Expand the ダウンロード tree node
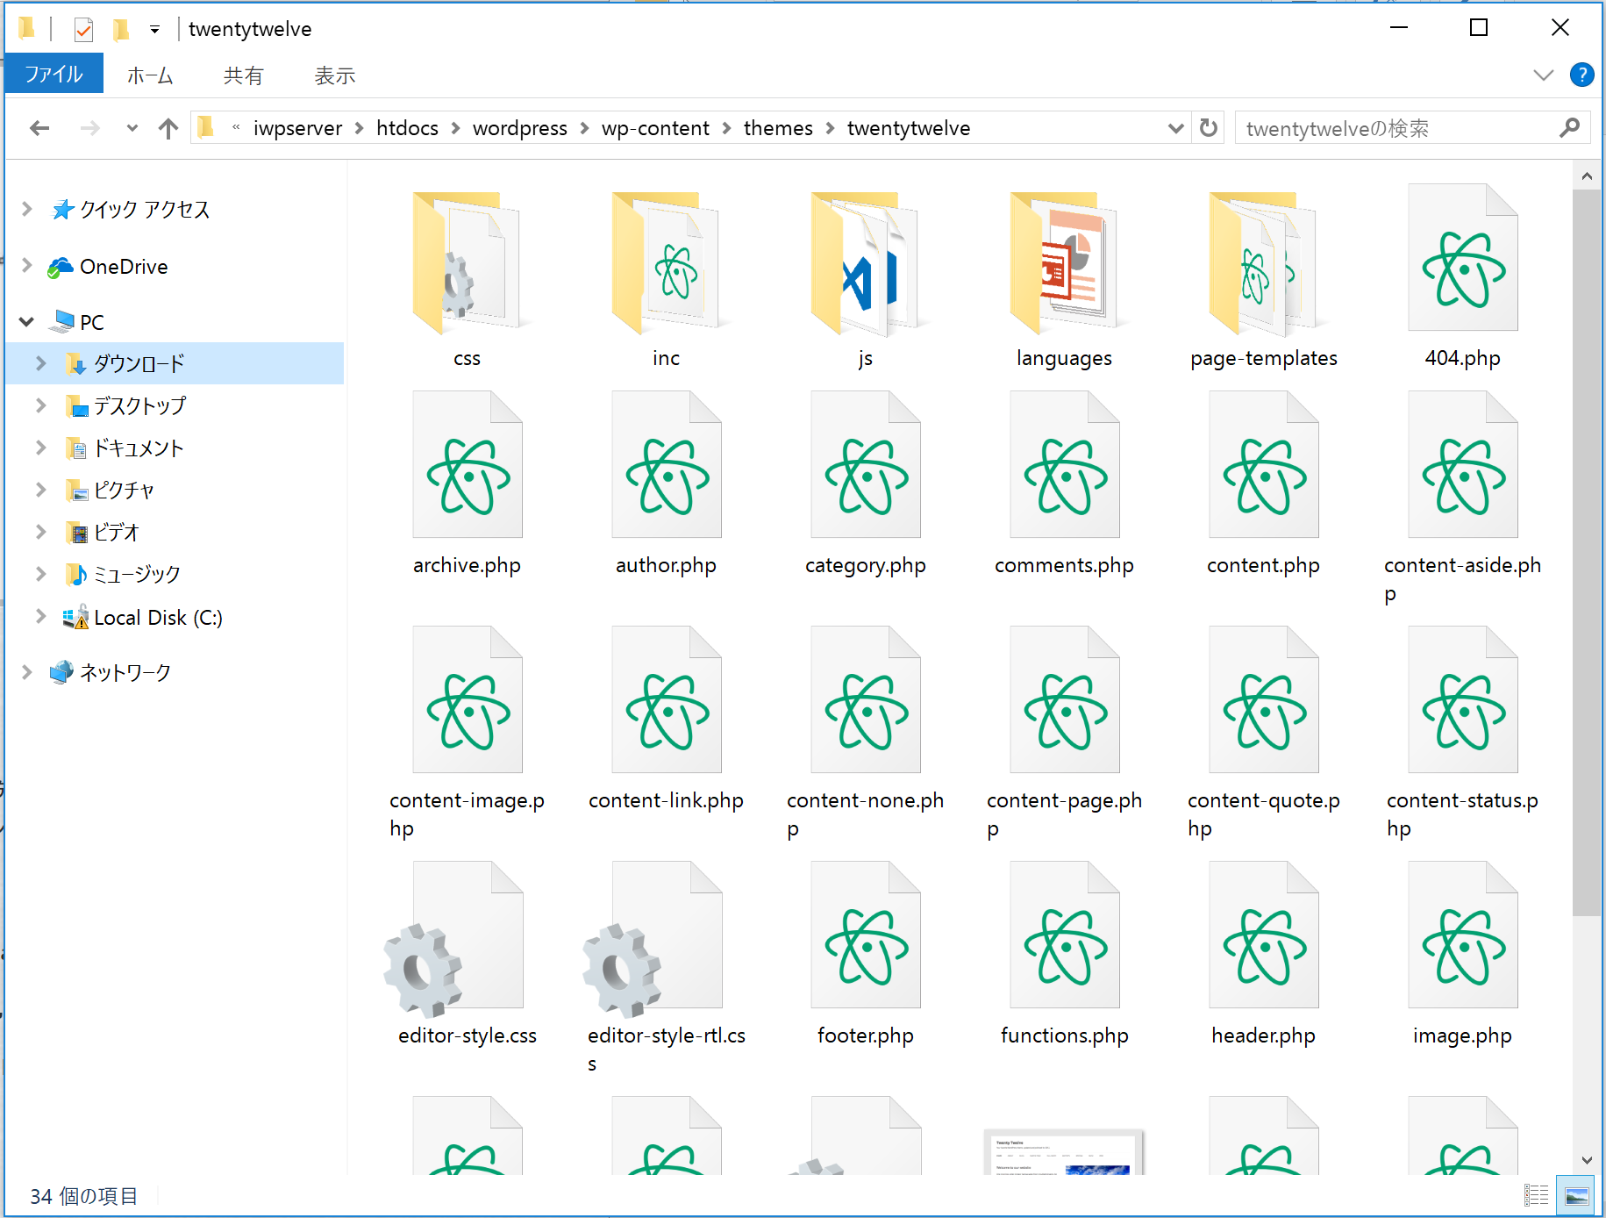 click(40, 362)
